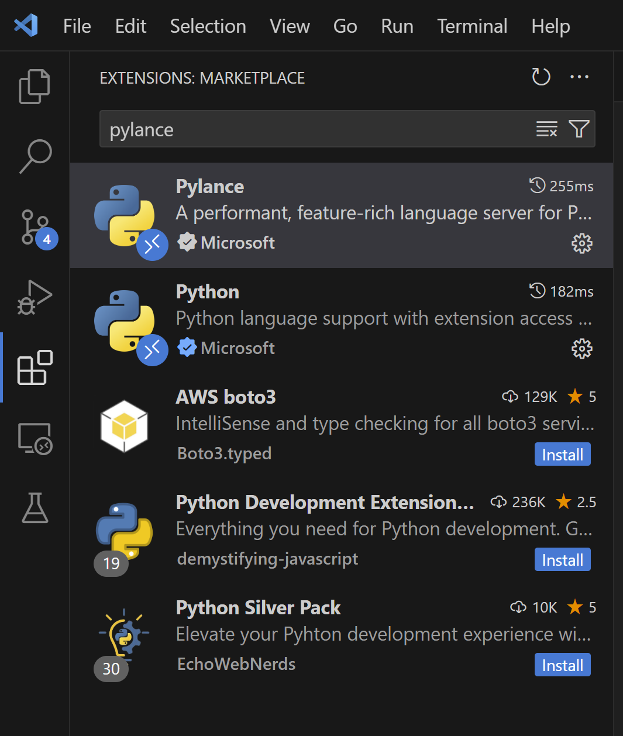Screen dimensions: 623x736
Task: Install Python Development Extension pack
Action: 562,560
